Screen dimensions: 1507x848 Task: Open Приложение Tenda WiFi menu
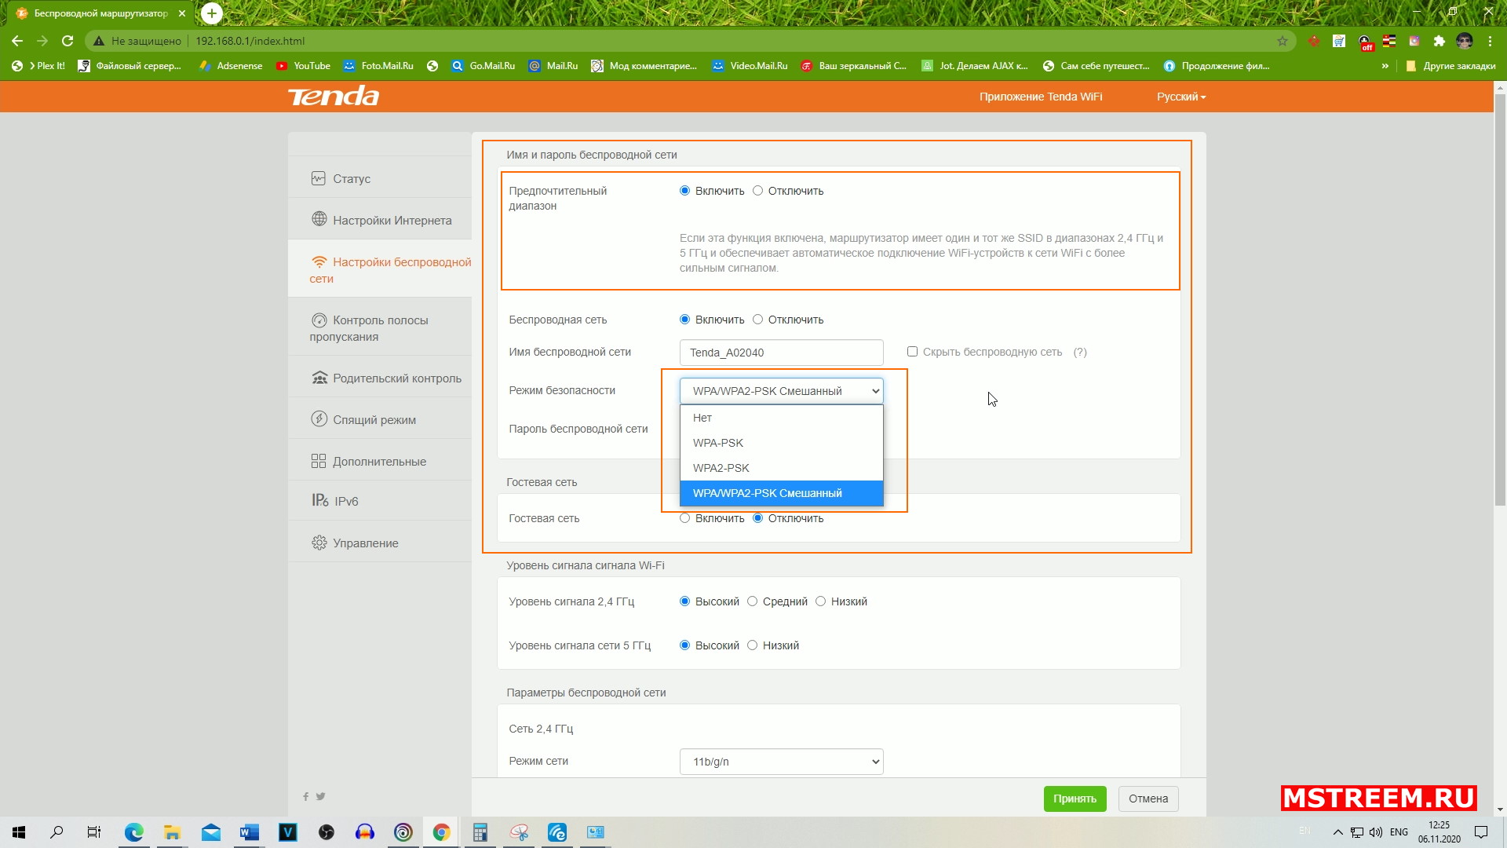(1042, 97)
